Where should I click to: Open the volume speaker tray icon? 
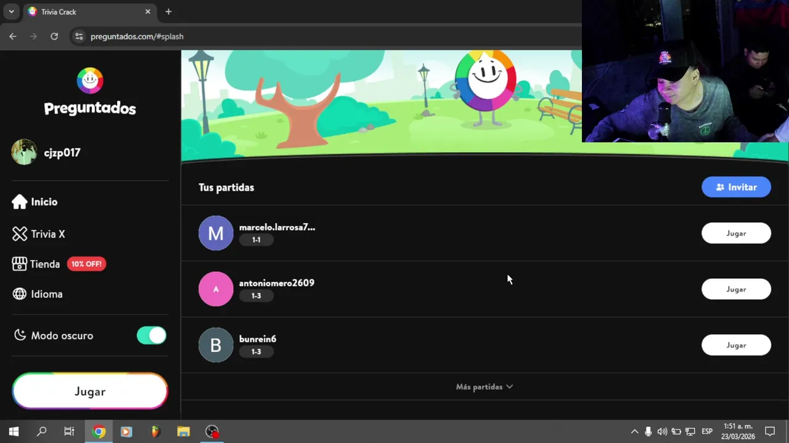click(x=662, y=431)
